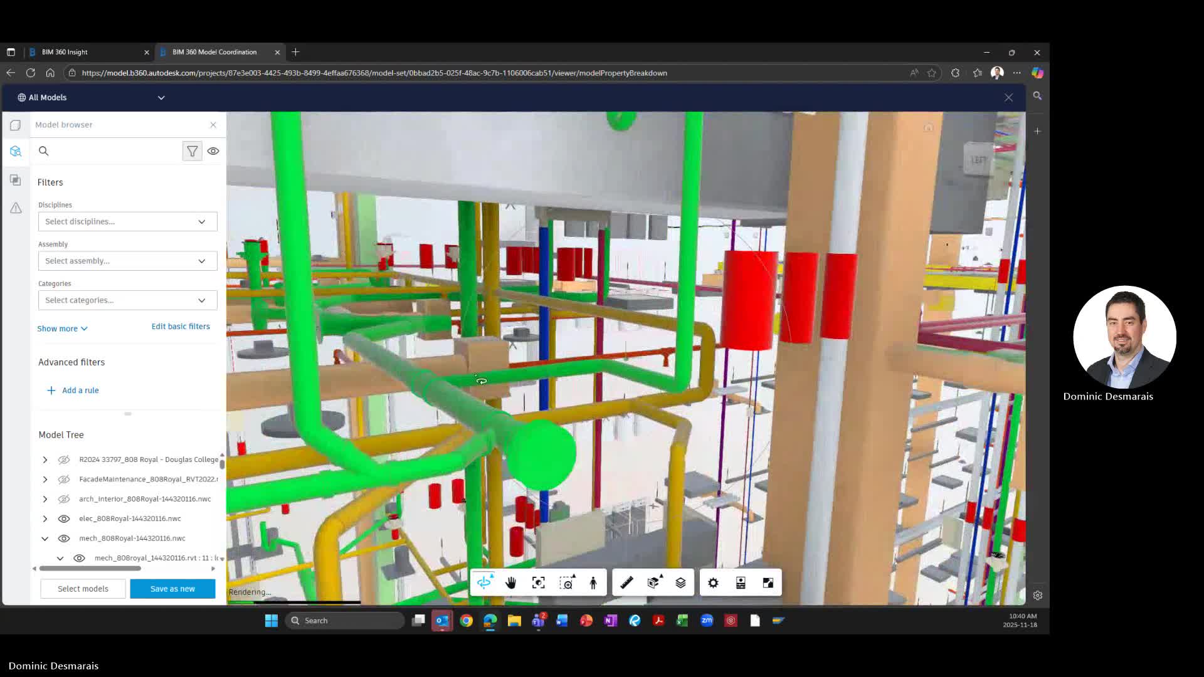Open the Levels layers tool

681,583
